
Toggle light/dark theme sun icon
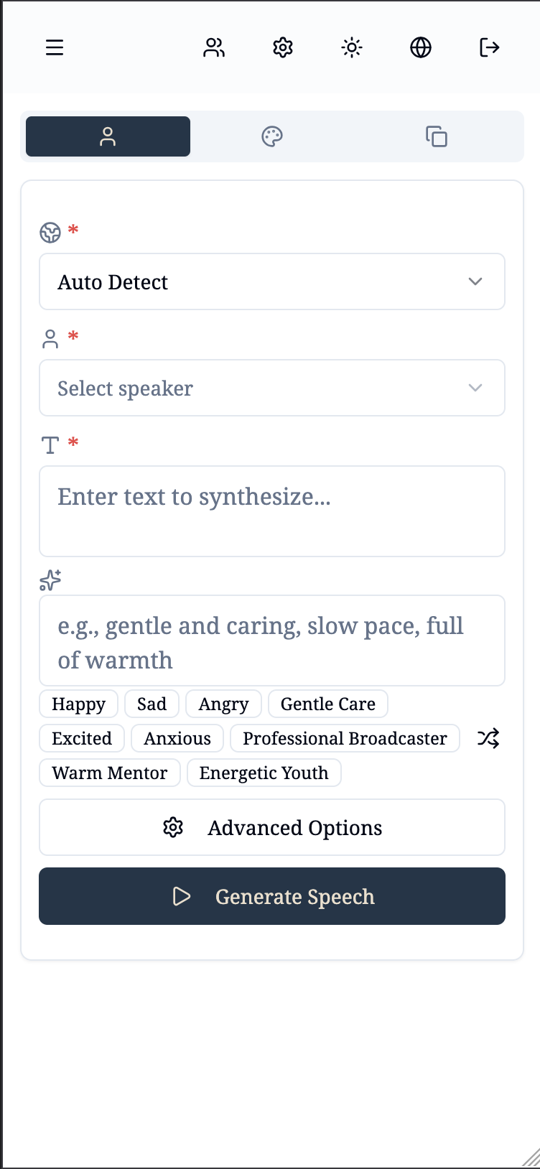coord(352,48)
